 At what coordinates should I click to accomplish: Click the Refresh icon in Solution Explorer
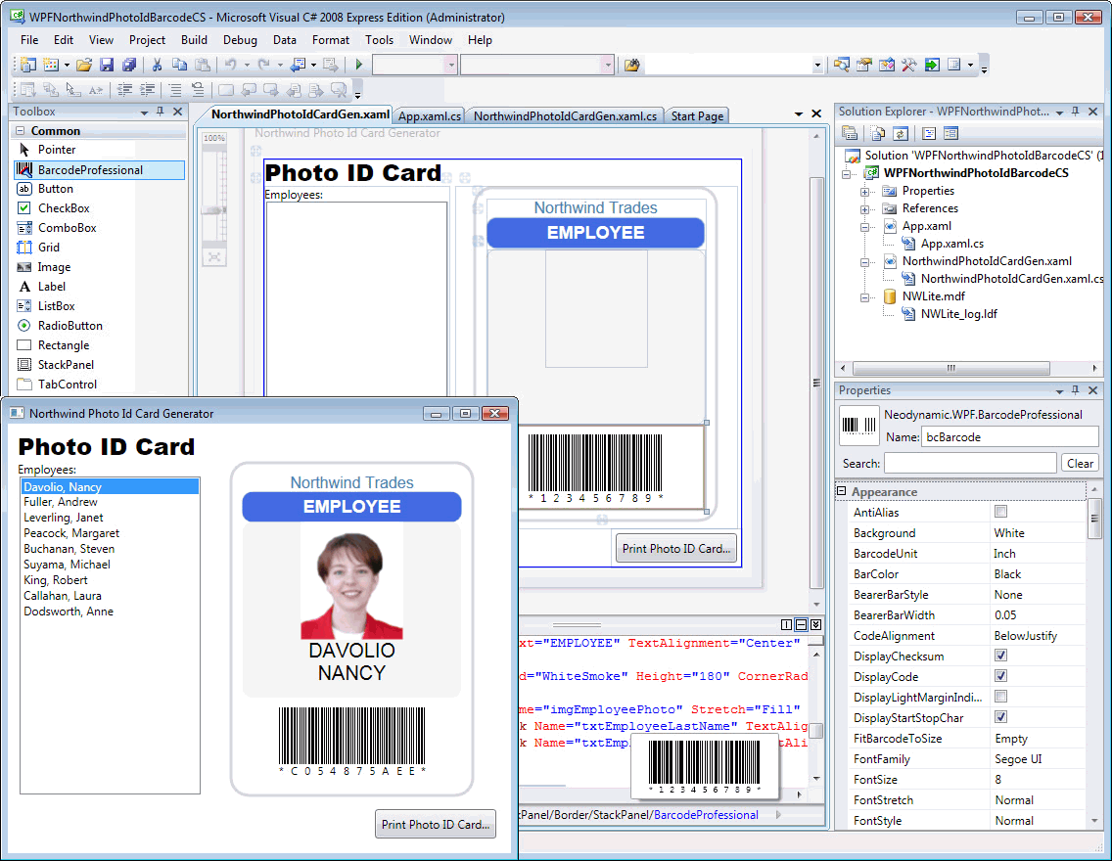(901, 133)
